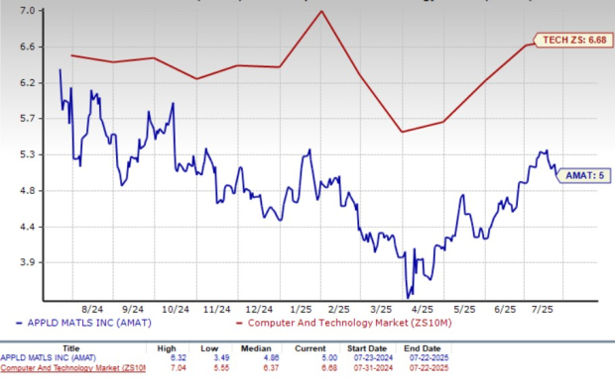
Task: Click the 11/24 x-axis label
Action: coord(216,309)
